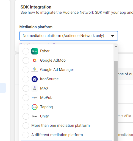Choose A different mediation platform radio
The width and height of the screenshot is (133, 141).
pos(26,135)
